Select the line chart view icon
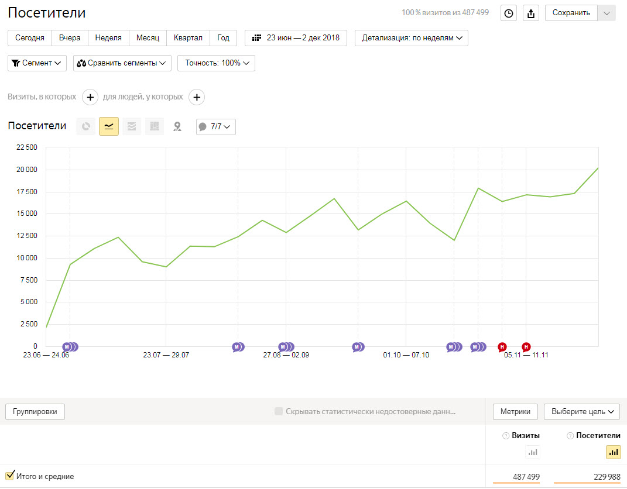Screen dimensions: 627x489 pyautogui.click(x=109, y=127)
